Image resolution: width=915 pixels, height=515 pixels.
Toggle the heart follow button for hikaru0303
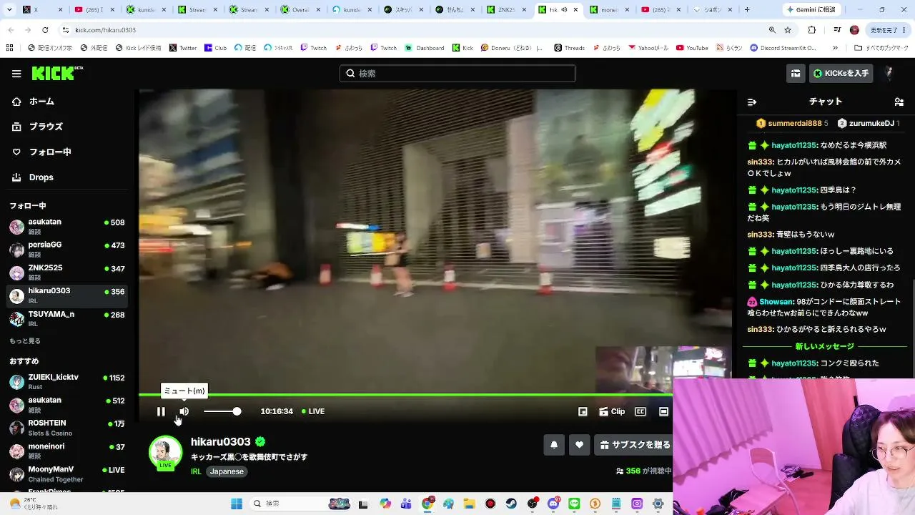click(x=579, y=445)
